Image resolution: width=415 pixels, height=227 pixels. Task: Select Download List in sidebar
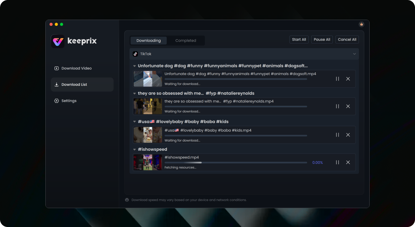pyautogui.click(x=82, y=85)
